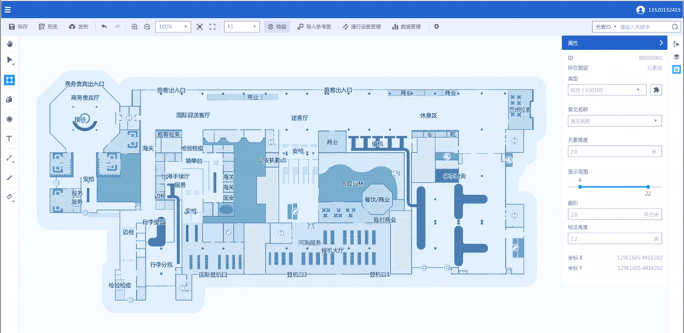The height and width of the screenshot is (333, 684).
Task: Toggle the 楼层 floor layer button
Action: (x=277, y=26)
